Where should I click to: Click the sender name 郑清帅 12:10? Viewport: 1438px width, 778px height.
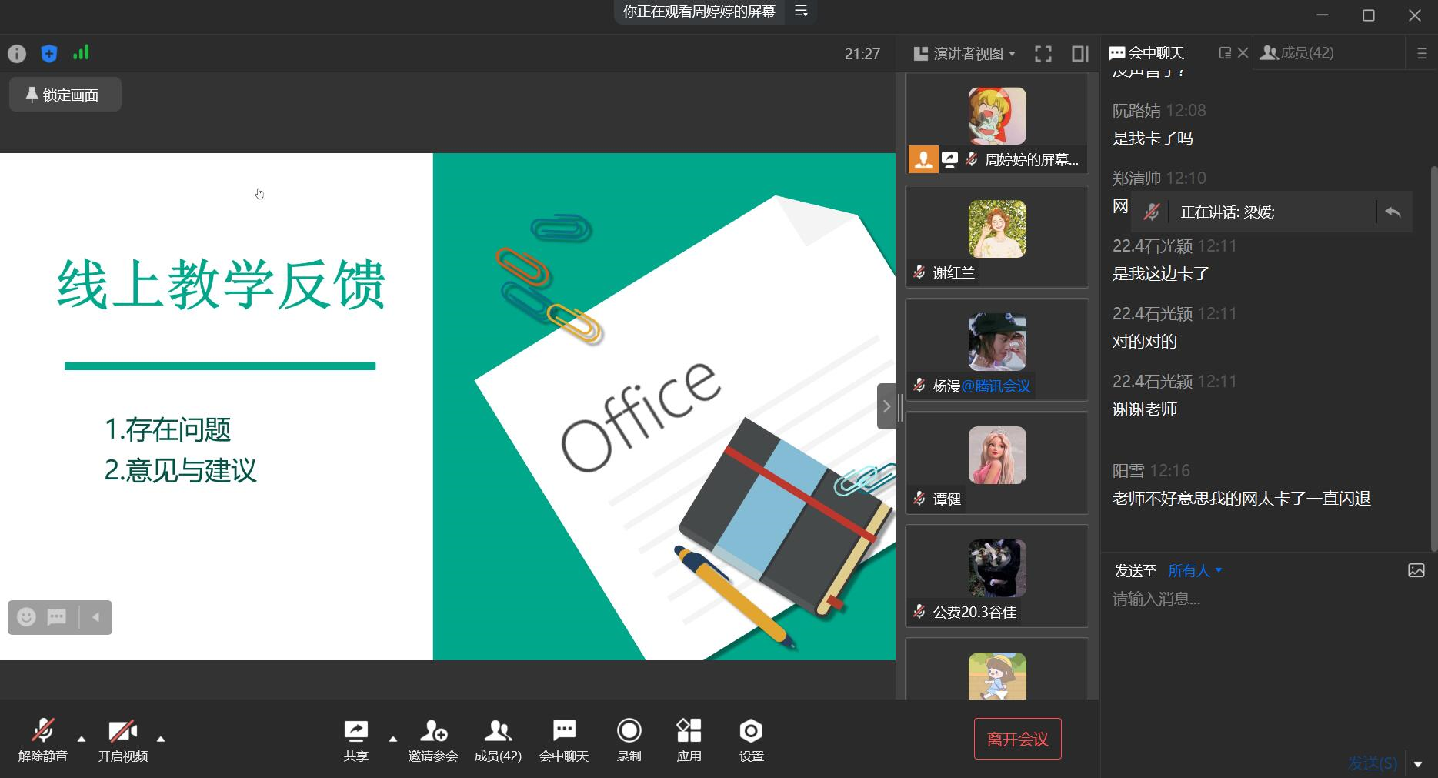tap(1159, 179)
